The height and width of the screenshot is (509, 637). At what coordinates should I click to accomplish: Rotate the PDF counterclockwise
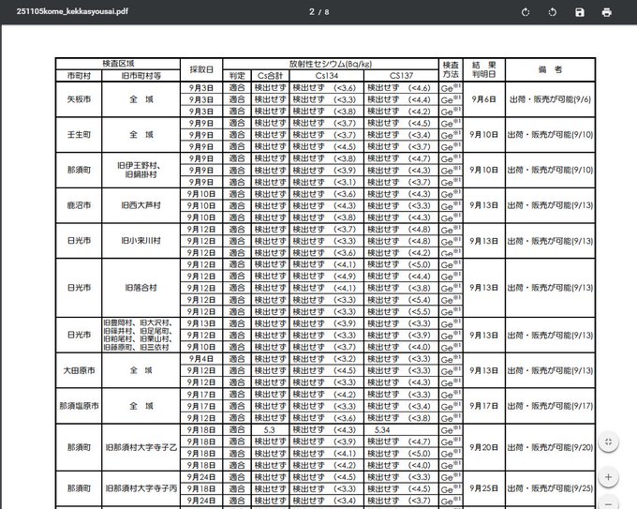pyautogui.click(x=552, y=12)
